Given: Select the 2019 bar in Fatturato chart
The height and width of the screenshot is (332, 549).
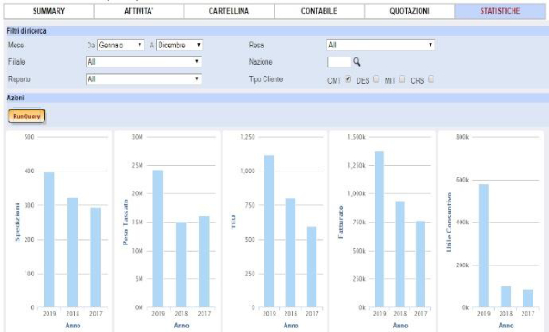Looking at the screenshot, I should [x=379, y=229].
